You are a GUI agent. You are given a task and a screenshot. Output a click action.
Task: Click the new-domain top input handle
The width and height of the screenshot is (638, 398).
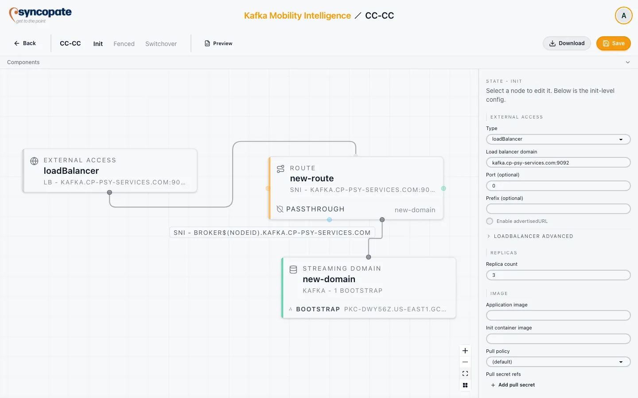[369, 257]
